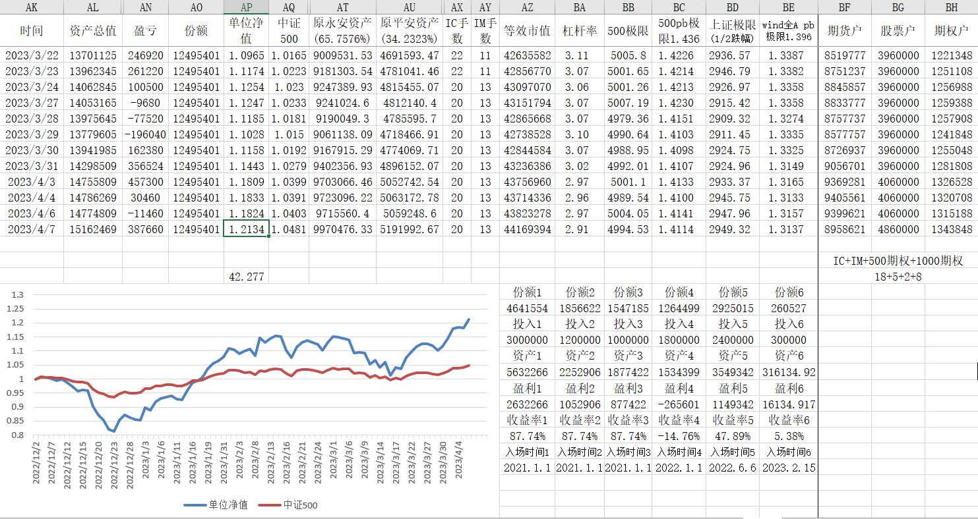This screenshot has height=519, width=978.
Task: Select the IC+IM+500期权+1000期权 cell
Action: pos(898,261)
